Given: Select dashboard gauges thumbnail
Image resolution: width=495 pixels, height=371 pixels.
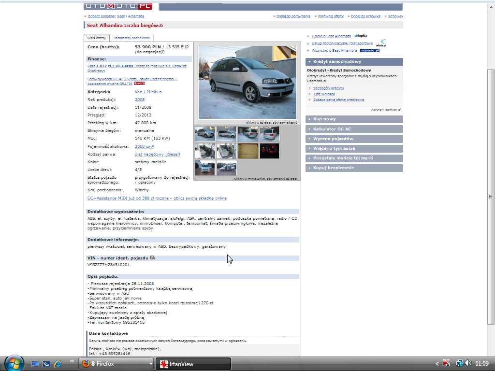Looking at the screenshot, I should click(x=270, y=151).
